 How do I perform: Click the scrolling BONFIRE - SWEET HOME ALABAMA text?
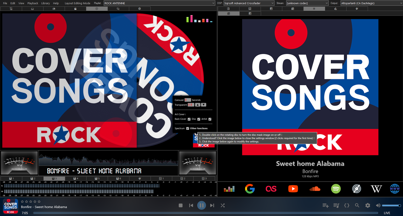(94, 171)
